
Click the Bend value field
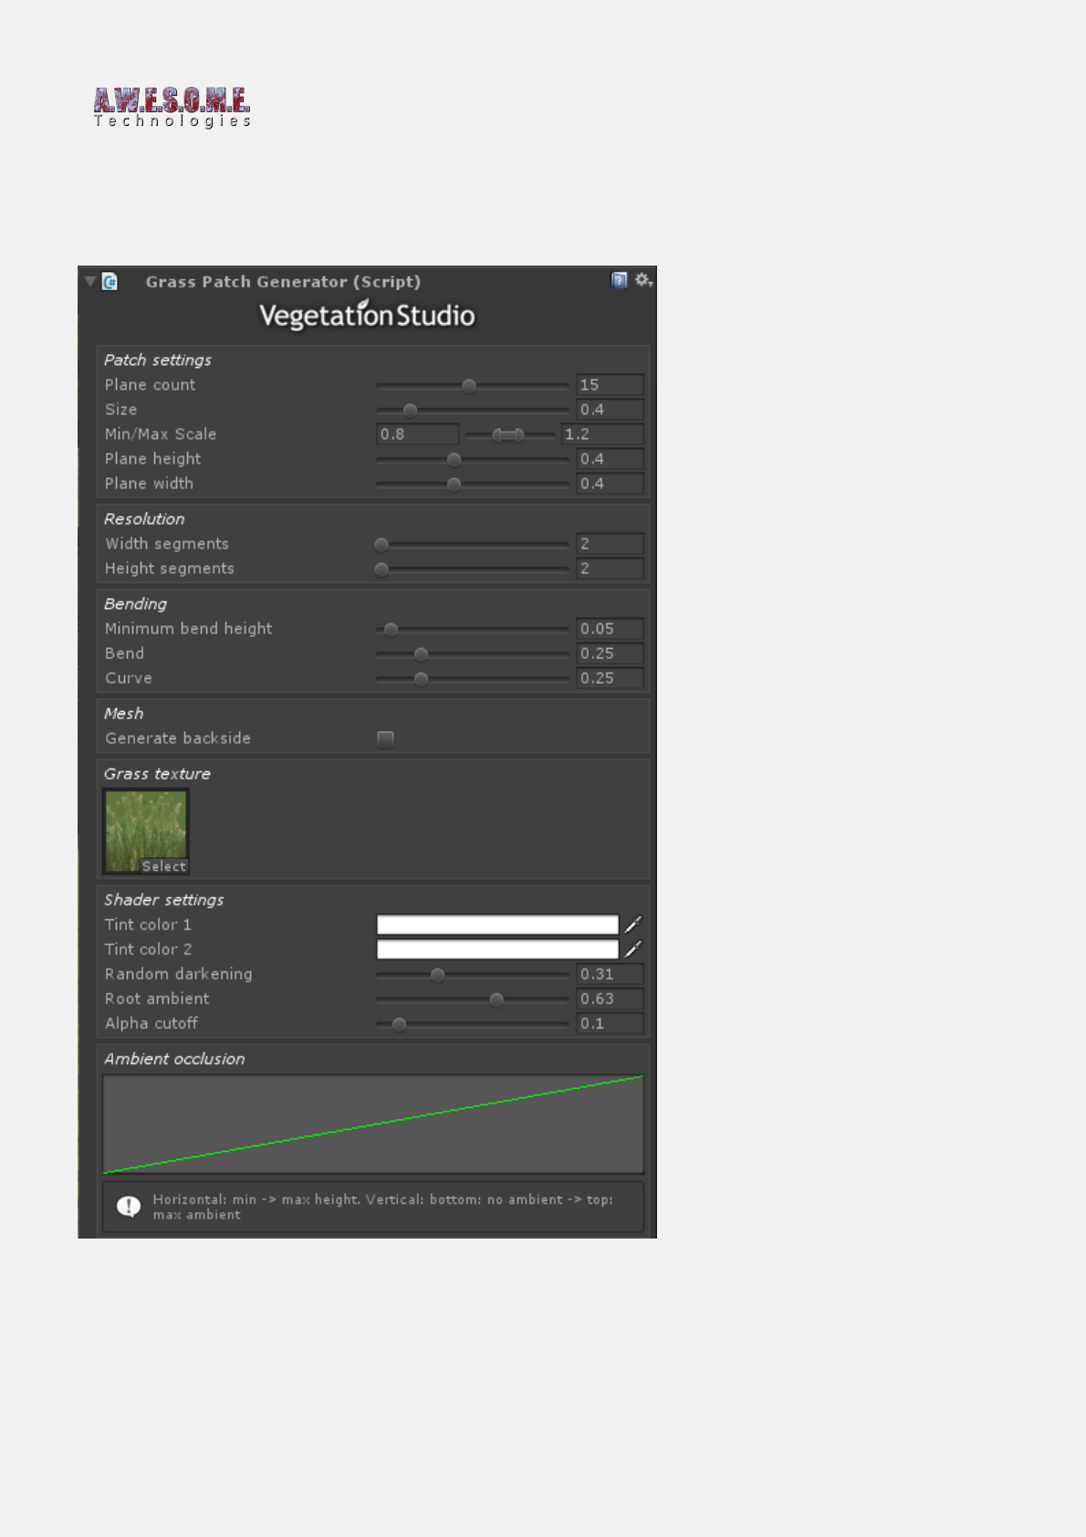(x=610, y=653)
